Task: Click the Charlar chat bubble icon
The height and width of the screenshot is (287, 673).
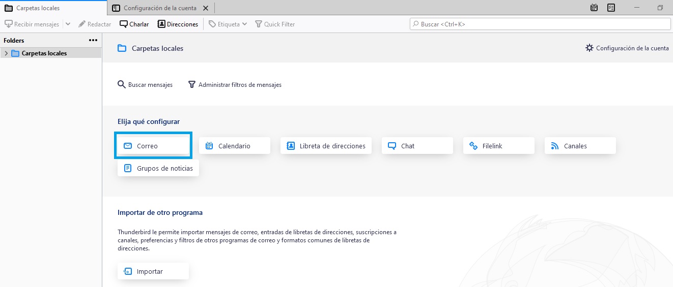Action: [124, 24]
